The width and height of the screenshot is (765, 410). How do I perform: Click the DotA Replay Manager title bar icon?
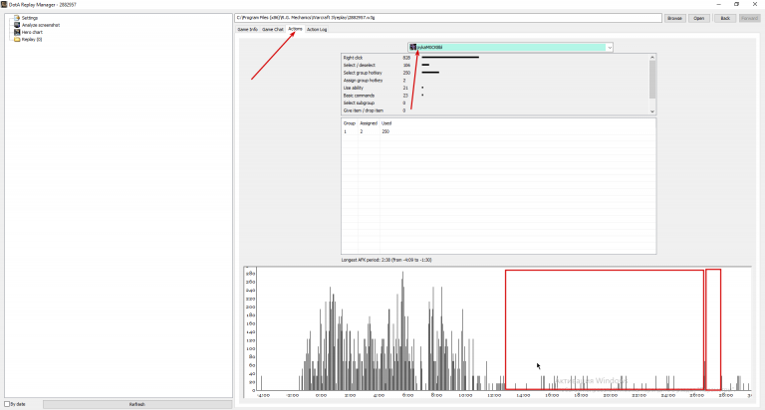pyautogui.click(x=4, y=4)
